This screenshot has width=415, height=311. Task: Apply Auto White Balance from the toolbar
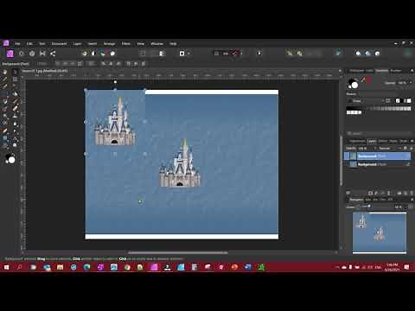(x=112, y=54)
